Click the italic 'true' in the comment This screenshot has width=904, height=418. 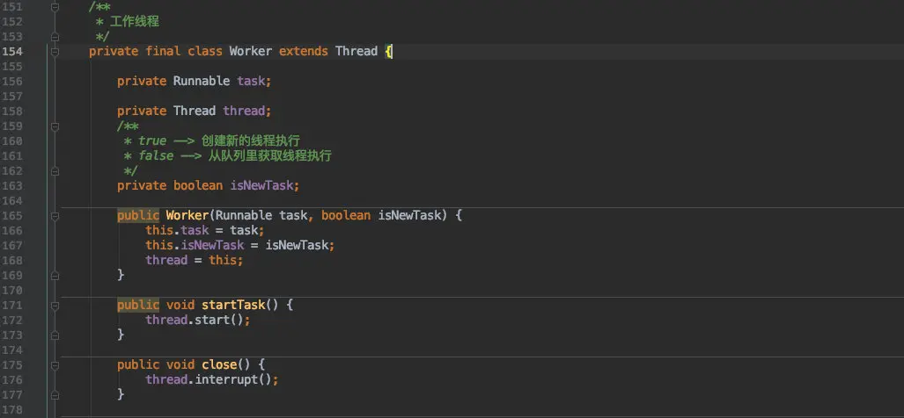tap(152, 141)
